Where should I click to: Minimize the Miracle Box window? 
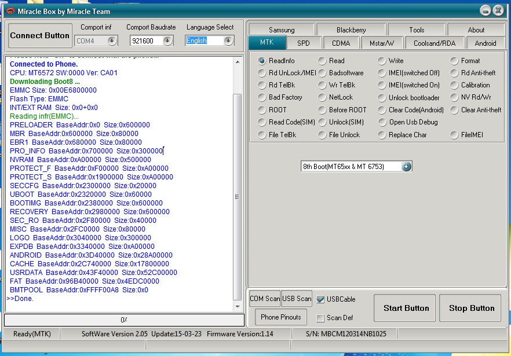pos(486,11)
